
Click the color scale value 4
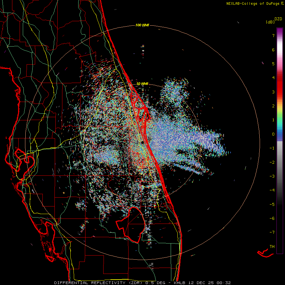(x=273, y=78)
